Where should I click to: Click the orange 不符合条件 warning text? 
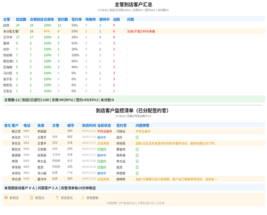click(x=143, y=131)
